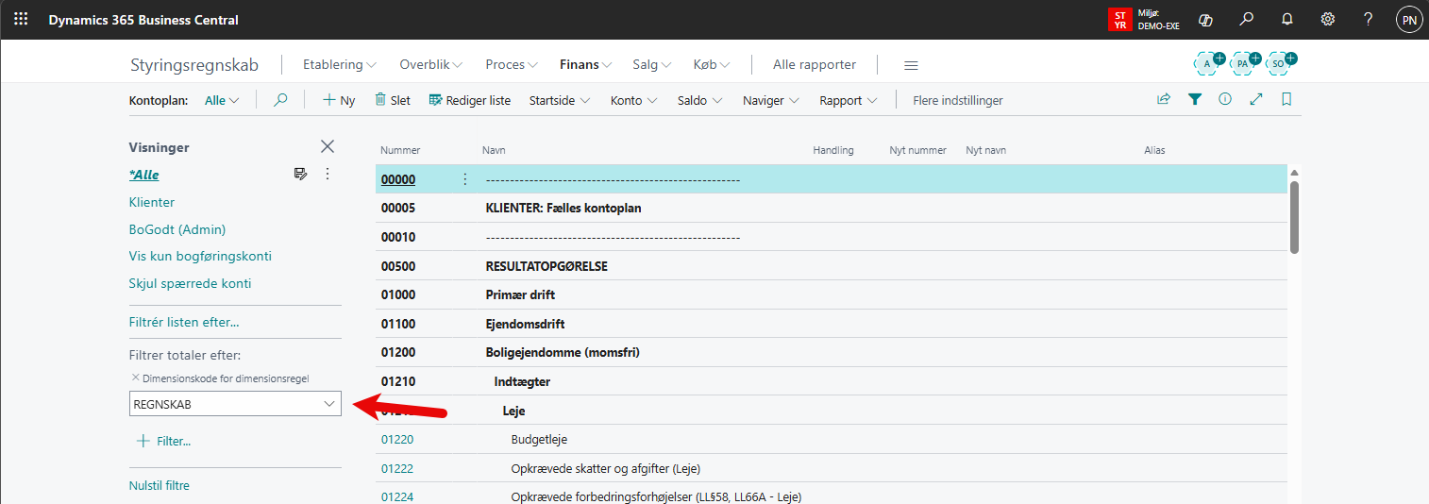
Task: Click the bookmark icon
Action: point(1286,99)
